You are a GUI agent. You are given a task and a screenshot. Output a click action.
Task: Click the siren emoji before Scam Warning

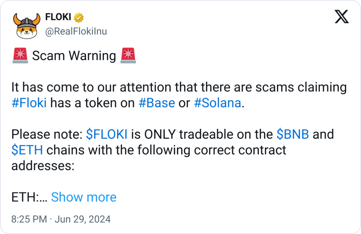[x=20, y=56]
